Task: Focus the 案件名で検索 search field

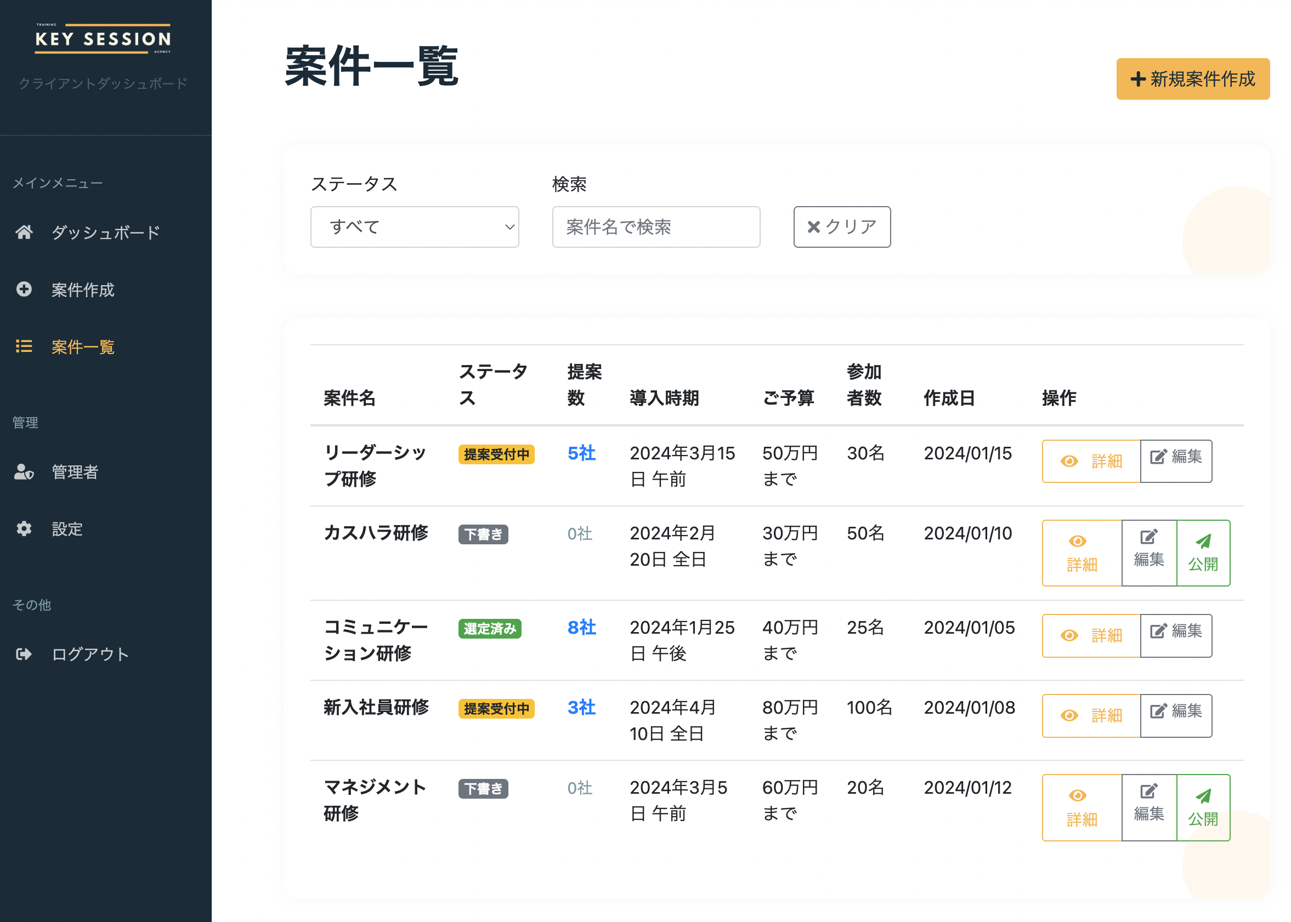Action: click(655, 227)
